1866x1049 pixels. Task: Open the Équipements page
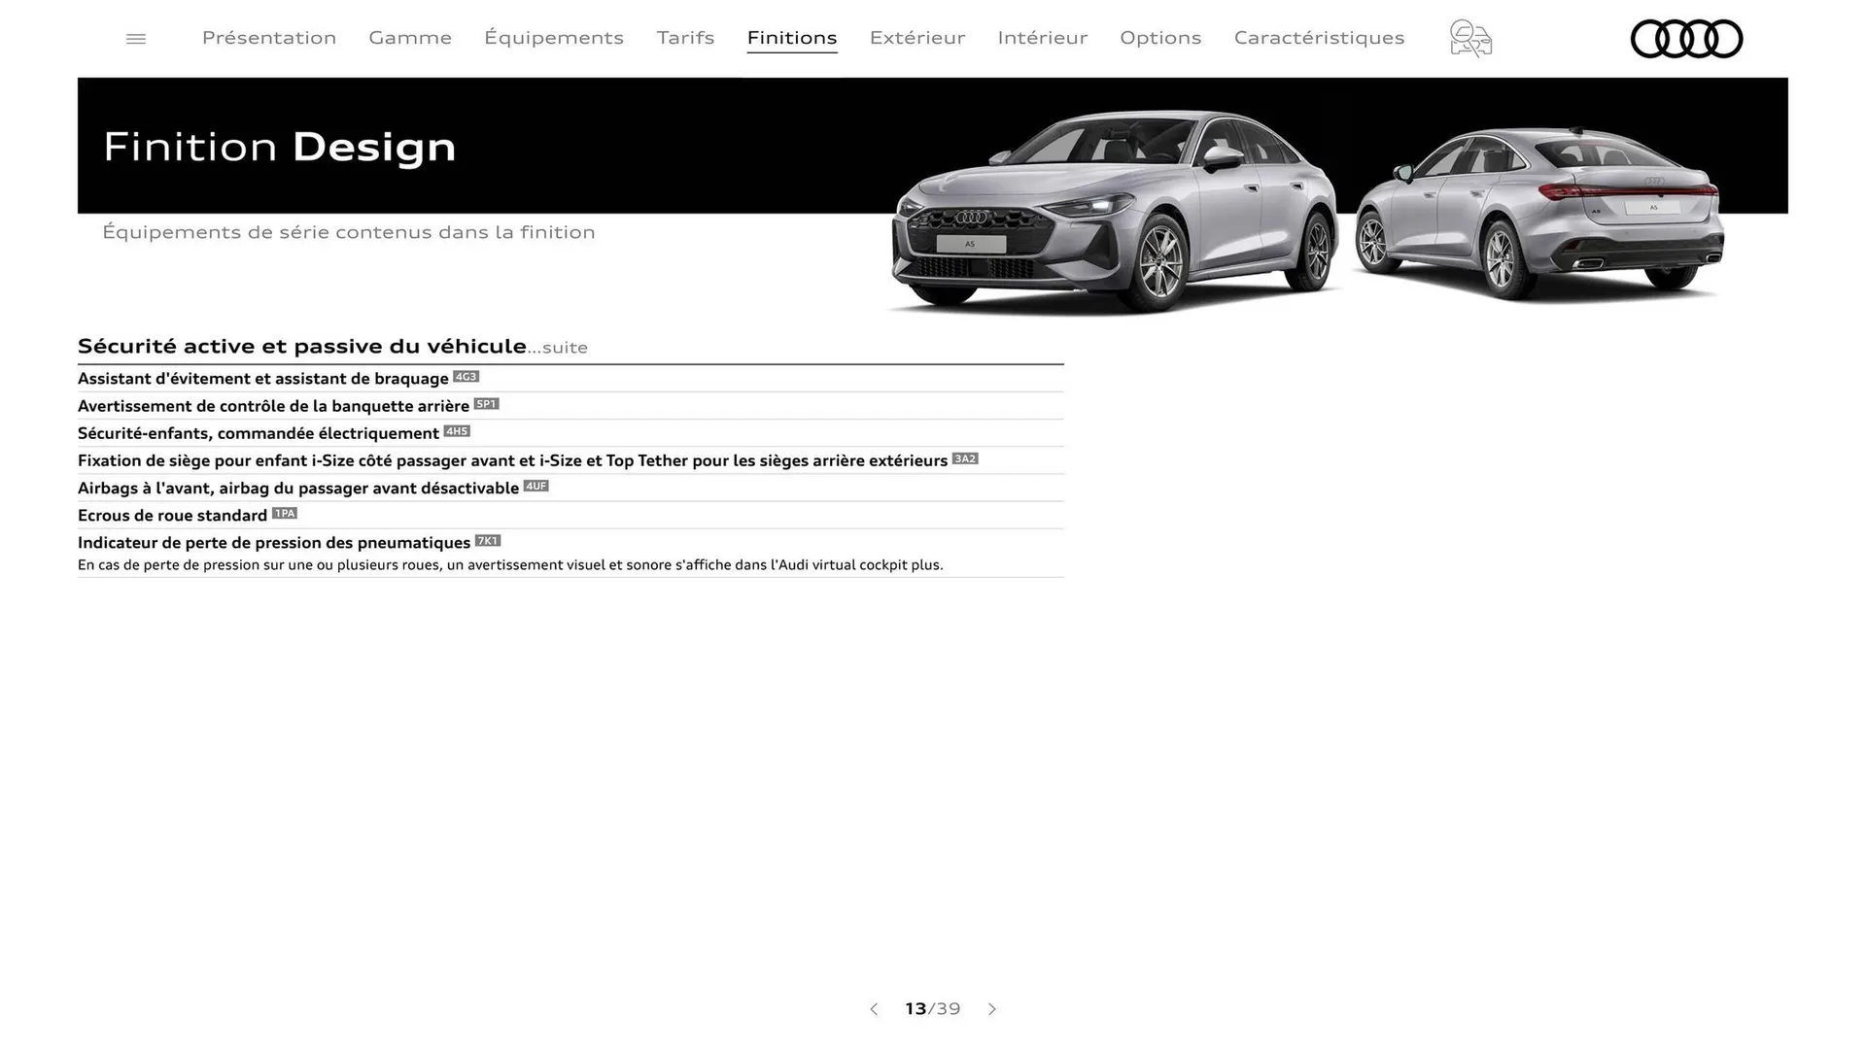554,38
